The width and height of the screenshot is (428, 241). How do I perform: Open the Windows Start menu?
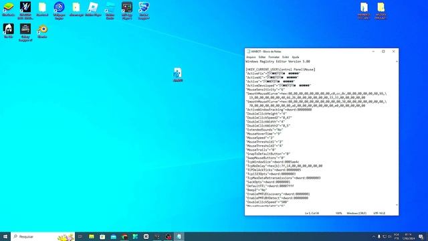pos(5,236)
